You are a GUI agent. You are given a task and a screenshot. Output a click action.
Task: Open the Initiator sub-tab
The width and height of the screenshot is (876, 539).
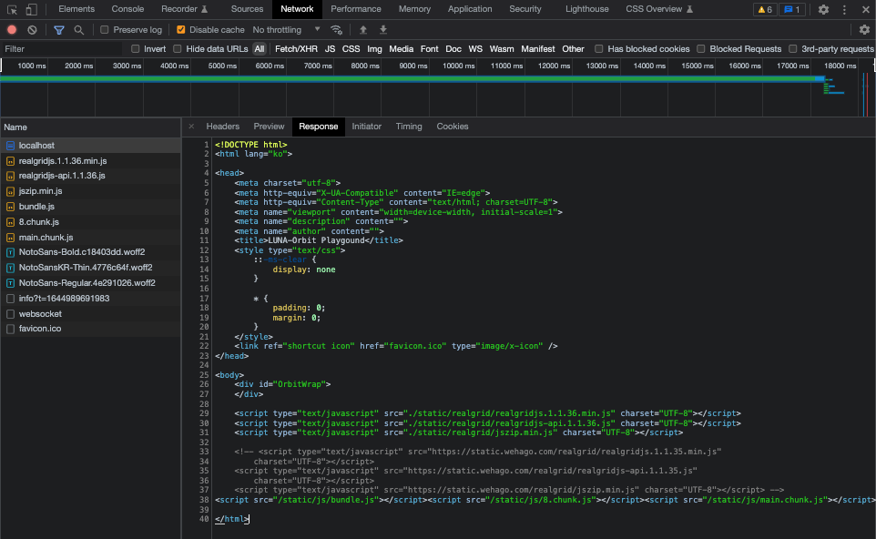click(366, 127)
